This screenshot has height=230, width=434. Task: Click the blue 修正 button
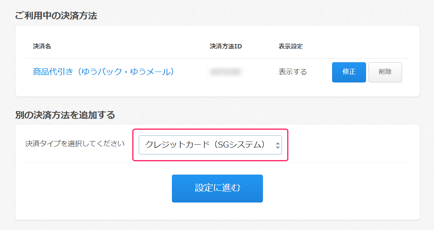349,72
